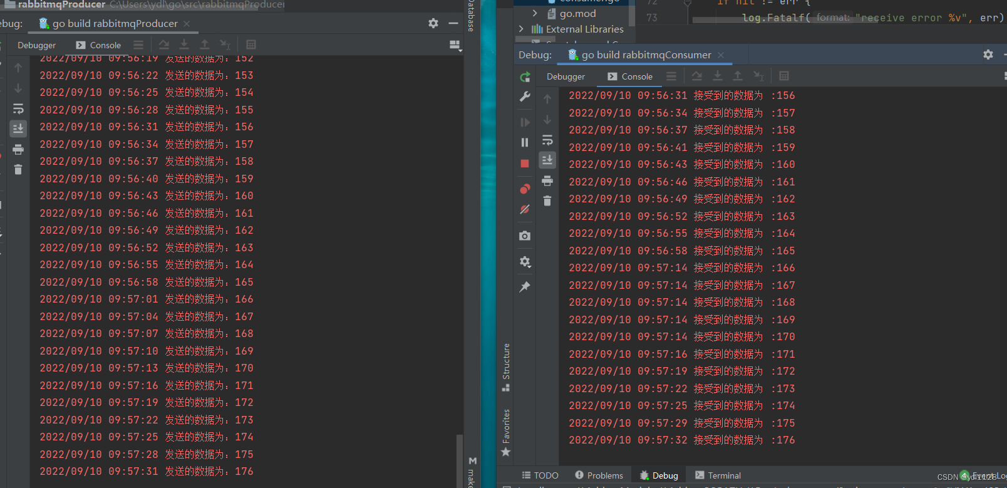Click Producer line with data 176
The height and width of the screenshot is (488, 1007).
pos(147,471)
